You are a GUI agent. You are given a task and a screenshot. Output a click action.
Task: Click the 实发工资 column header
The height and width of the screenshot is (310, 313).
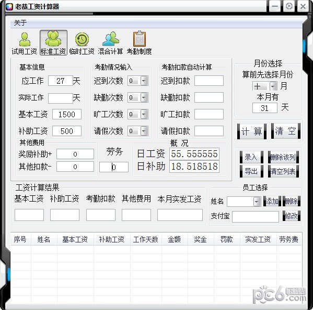(x=258, y=239)
